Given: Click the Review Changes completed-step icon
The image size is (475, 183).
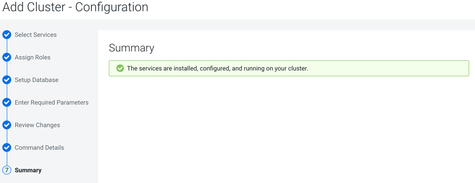Looking at the screenshot, I should pyautogui.click(x=7, y=125).
